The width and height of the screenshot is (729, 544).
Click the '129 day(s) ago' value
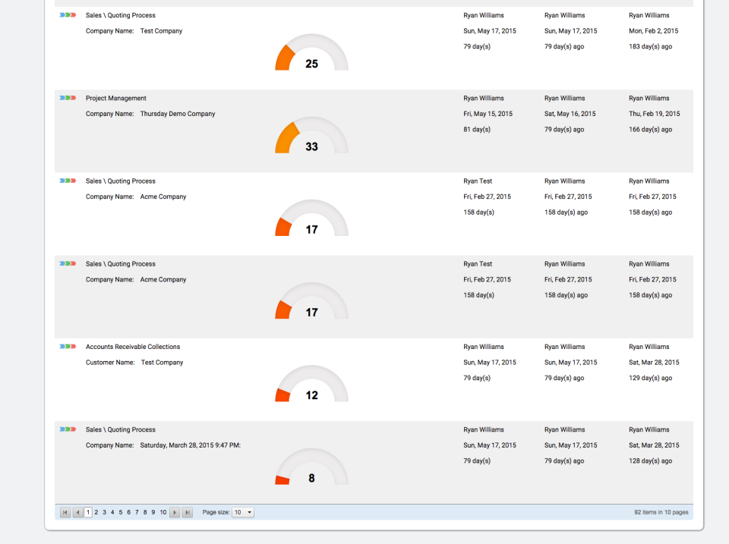(x=650, y=378)
